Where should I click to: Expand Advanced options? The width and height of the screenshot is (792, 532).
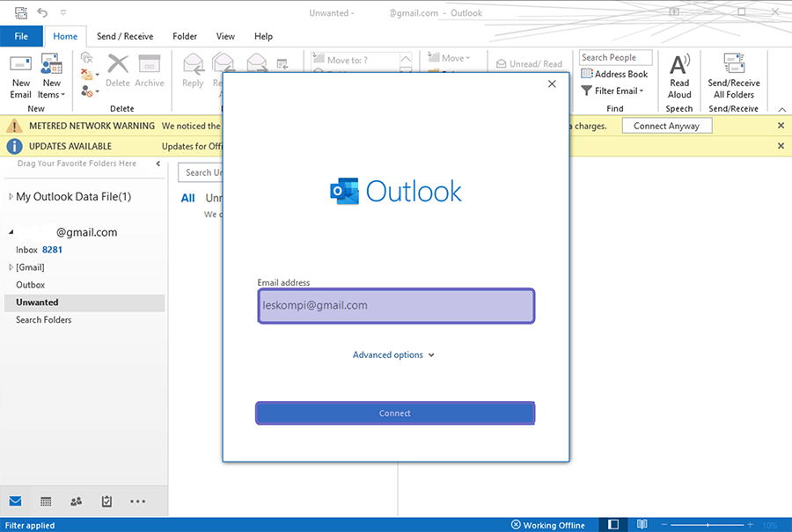393,355
